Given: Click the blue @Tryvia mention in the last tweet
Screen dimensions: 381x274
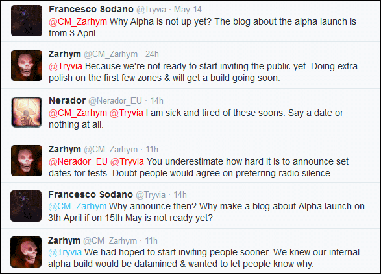Looking at the screenshot, I should (x=65, y=252).
